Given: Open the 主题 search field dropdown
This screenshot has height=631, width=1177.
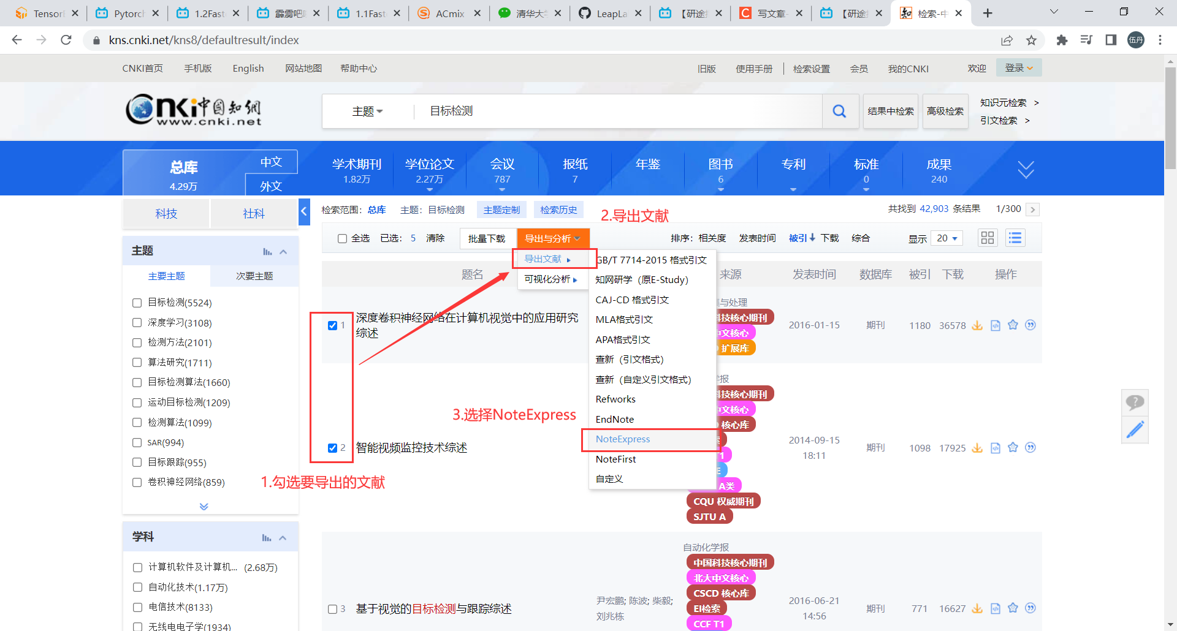Looking at the screenshot, I should [x=367, y=111].
